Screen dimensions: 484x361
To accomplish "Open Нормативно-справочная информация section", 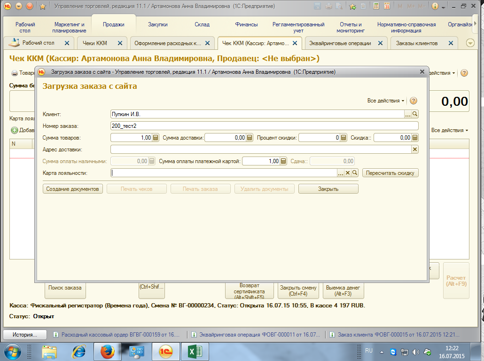I will pyautogui.click(x=406, y=27).
